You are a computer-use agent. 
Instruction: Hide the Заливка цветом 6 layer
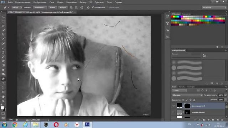point(173,106)
